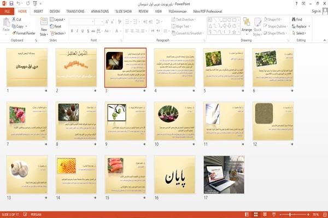
Task: Click the Sign in link
Action: click(x=316, y=11)
